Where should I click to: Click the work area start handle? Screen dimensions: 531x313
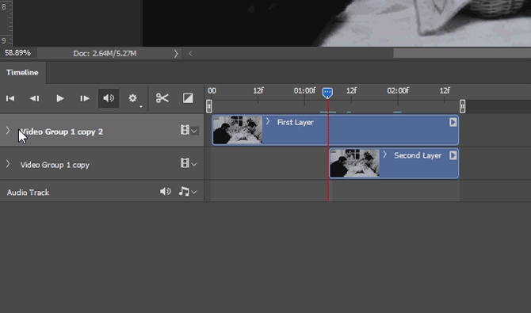(x=209, y=106)
